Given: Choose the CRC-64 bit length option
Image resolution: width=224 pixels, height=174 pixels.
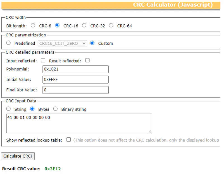Looking at the screenshot, I should point(111,25).
